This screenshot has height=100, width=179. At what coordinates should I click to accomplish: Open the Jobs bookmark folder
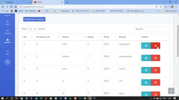click(45, 11)
